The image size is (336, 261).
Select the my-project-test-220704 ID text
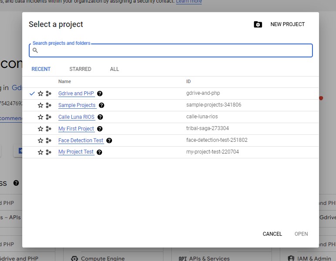[x=212, y=152]
